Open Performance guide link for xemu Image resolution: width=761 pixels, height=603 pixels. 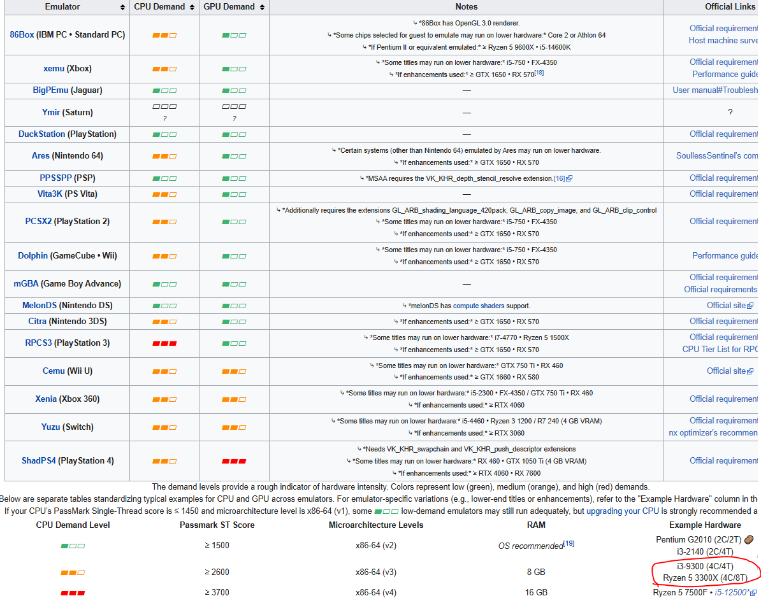[x=725, y=74]
